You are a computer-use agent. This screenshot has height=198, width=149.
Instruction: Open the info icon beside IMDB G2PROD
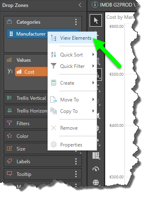[95, 4]
